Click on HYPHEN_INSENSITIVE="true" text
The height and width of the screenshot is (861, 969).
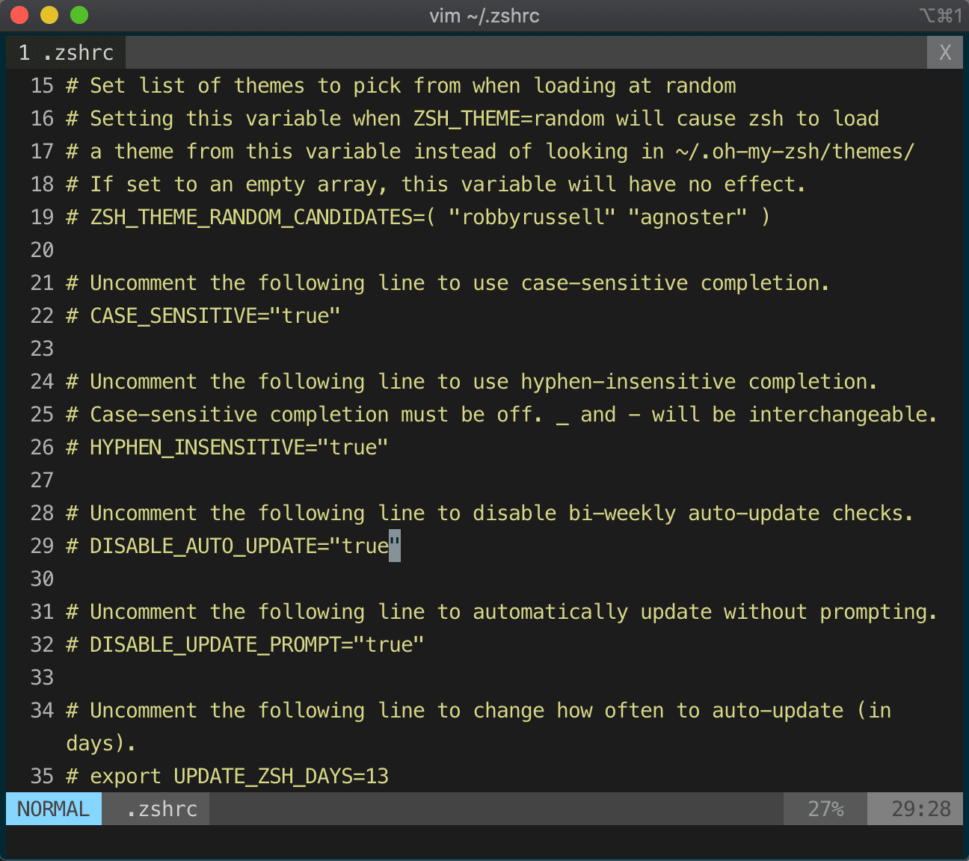(239, 447)
